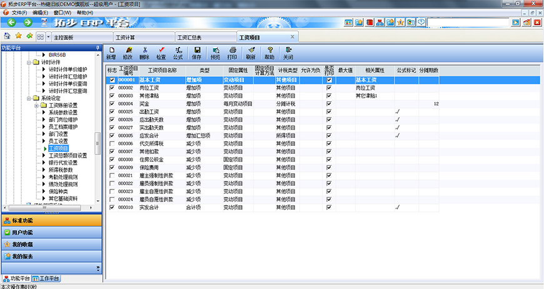544x289 pixels.
Task: Collapse the 计时计件 tree folder
Action: click(x=29, y=62)
